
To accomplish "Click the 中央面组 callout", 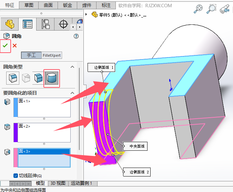I will [135, 146].
